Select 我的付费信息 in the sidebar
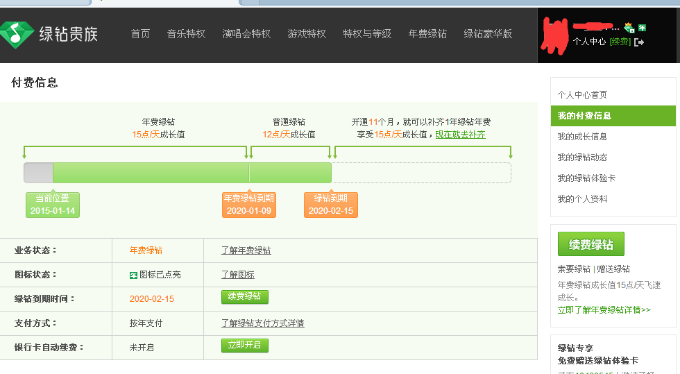The height and width of the screenshot is (374, 680). coord(613,116)
